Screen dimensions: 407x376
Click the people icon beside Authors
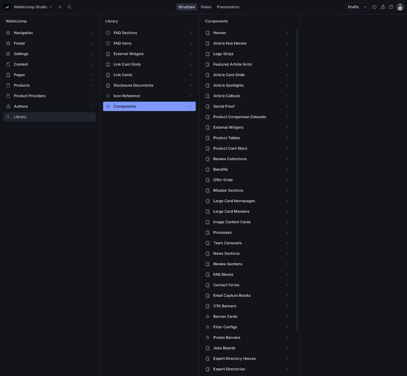click(x=8, y=106)
